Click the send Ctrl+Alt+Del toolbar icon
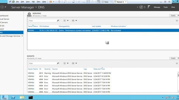Image resolution: width=179 pixels, height=100 pixels. 59,2
